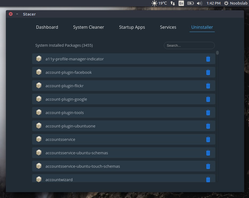Click the package cube icon for account-plugin-tools

[x=39, y=112]
